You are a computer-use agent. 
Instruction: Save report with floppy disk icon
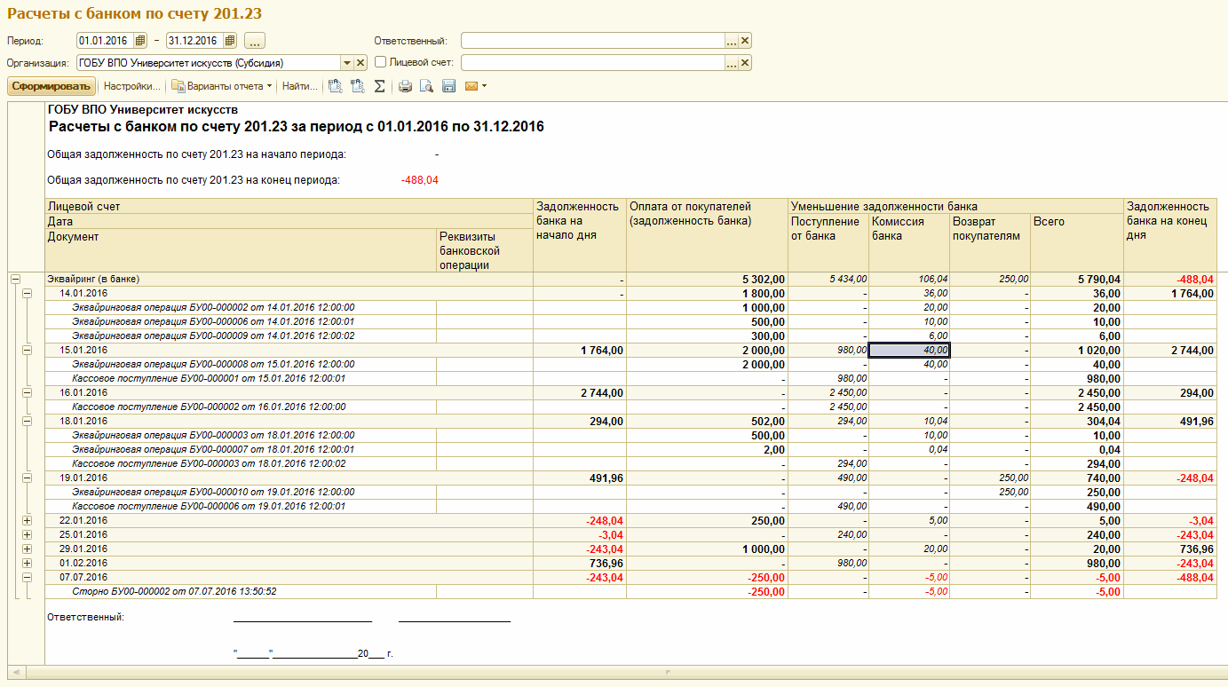448,86
